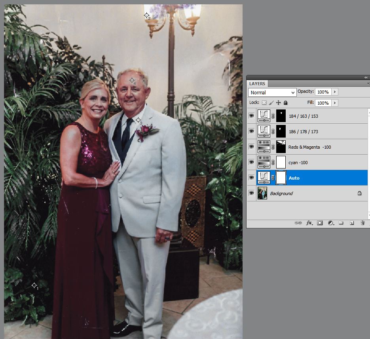Select curves icon of Auto layer
This screenshot has width=370, height=339.
pyautogui.click(x=264, y=178)
